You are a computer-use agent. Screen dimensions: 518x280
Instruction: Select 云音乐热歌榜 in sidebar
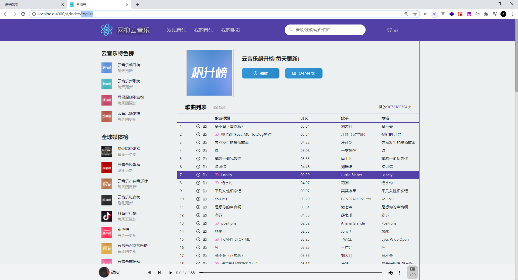click(x=129, y=113)
